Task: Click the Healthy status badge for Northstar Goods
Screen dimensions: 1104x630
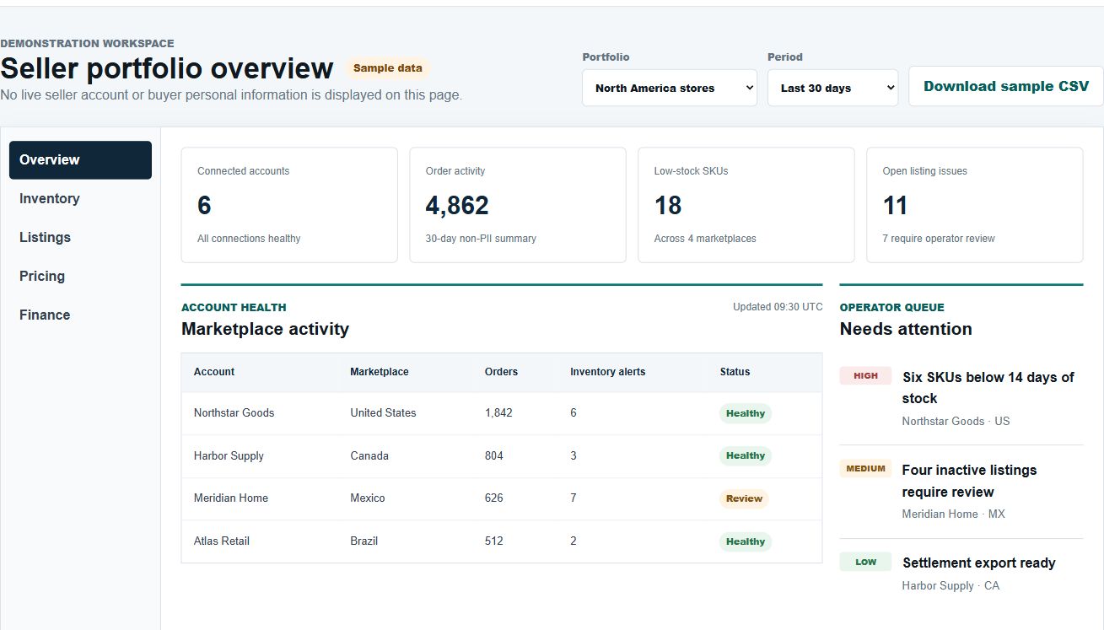Action: coord(746,413)
